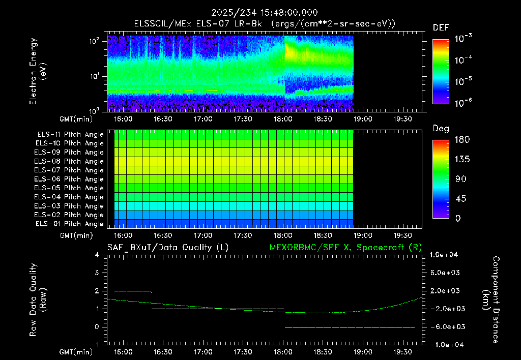521x360 pixels.
Task: Click the ELS-09 Pitch Angle row label
Action: 69,153
